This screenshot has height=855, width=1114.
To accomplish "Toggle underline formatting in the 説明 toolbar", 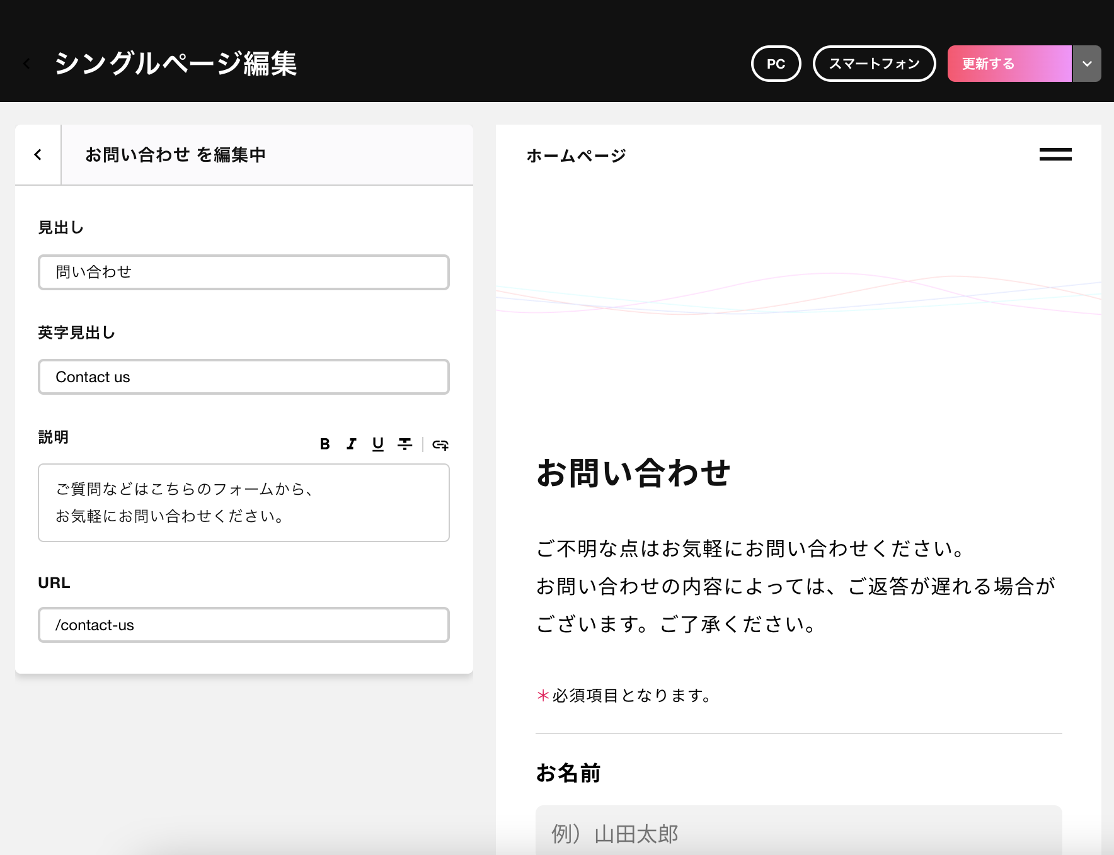I will click(378, 444).
